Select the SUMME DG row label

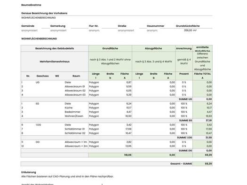coord(185,151)
